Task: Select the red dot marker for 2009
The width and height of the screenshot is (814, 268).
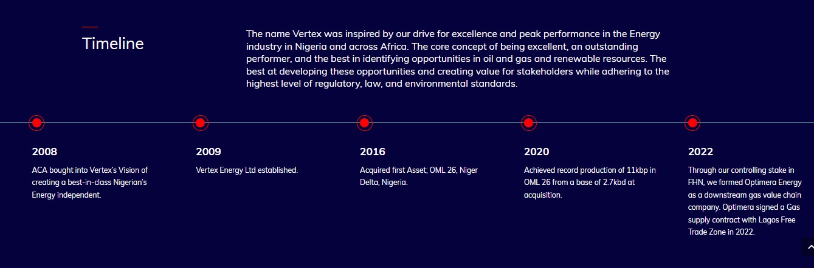Action: pos(201,123)
